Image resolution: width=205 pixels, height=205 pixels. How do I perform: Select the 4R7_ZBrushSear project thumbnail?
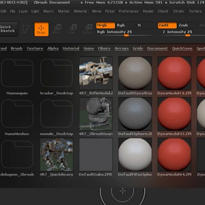point(96,114)
